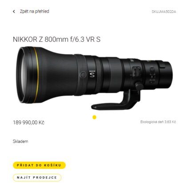Click the gold ring on lens hood
This screenshot has width=185, height=183.
[x=36, y=75]
